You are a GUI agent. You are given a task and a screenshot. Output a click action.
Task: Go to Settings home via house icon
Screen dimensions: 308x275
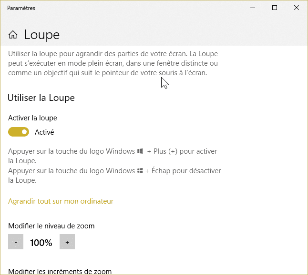tap(13, 35)
